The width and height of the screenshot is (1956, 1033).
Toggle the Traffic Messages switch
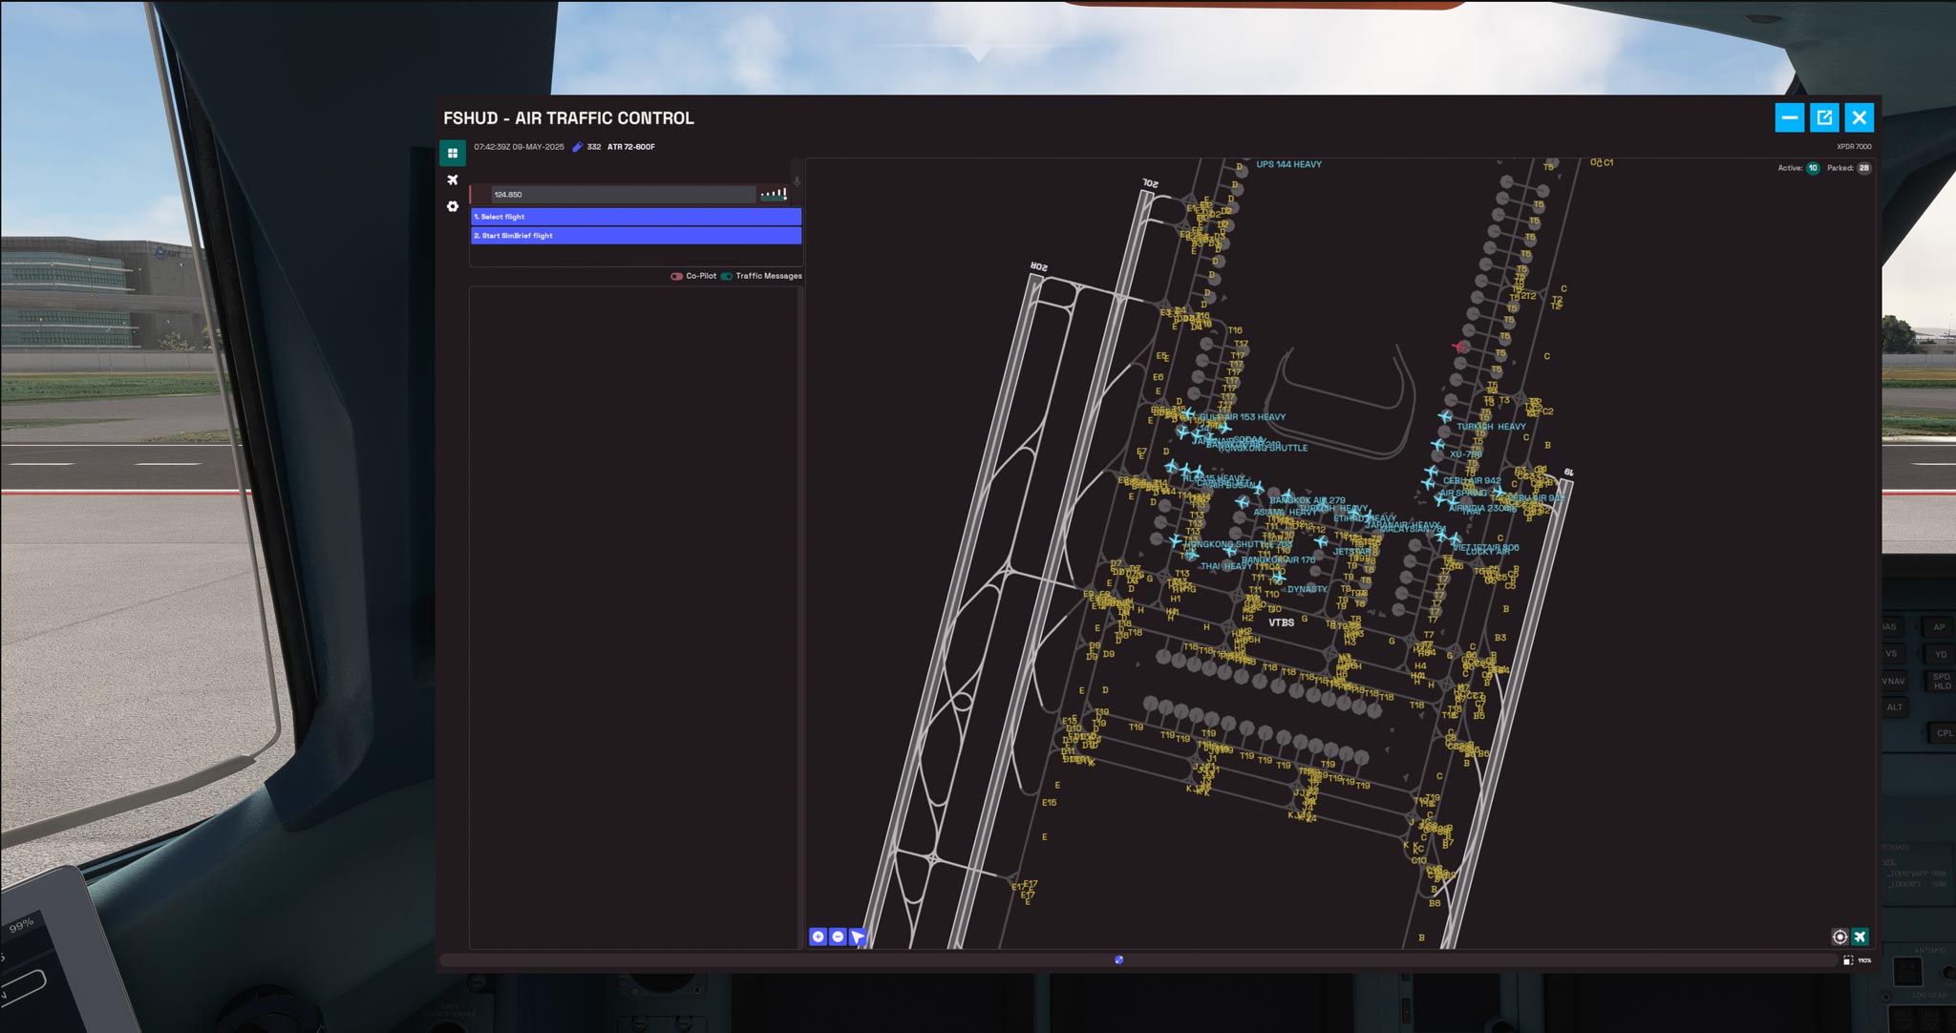727,276
